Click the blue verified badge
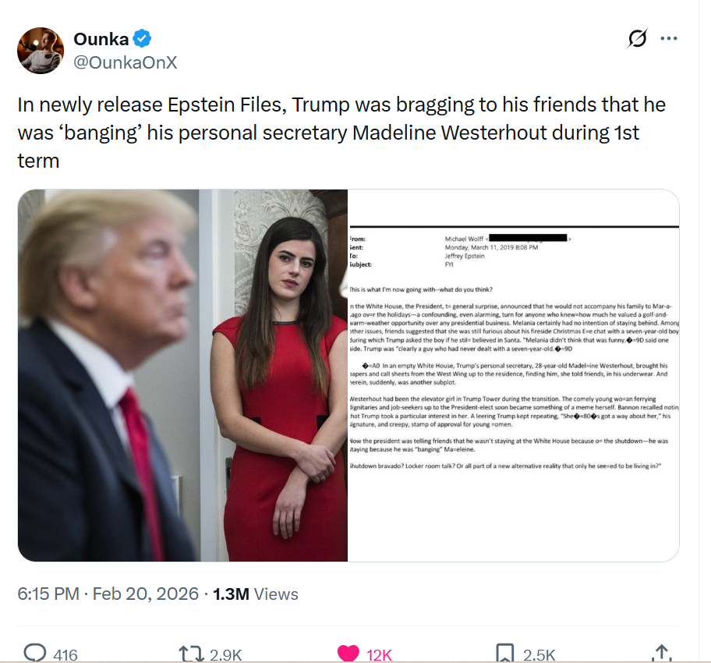The height and width of the screenshot is (663, 711). tap(142, 38)
